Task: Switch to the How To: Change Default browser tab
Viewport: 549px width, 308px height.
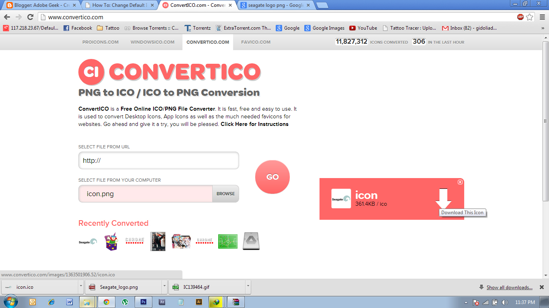Action: click(119, 5)
